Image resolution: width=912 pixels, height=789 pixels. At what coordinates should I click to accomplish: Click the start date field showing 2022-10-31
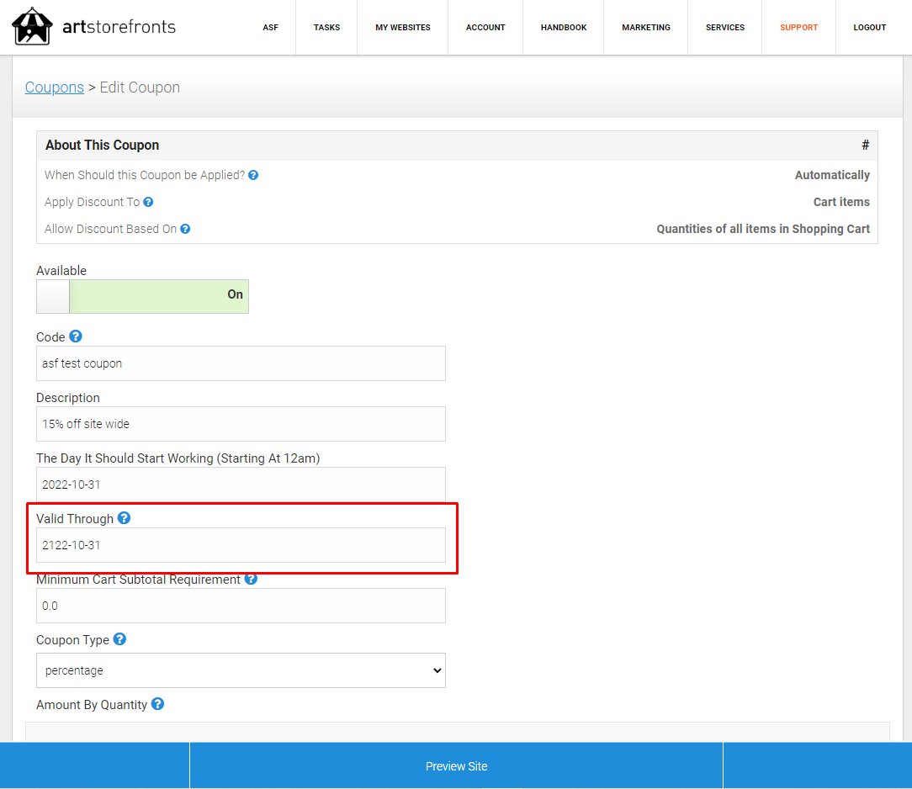tap(241, 485)
